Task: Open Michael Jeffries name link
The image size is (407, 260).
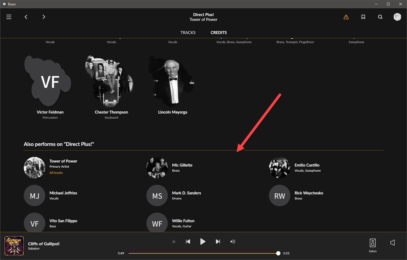Action: point(63,193)
